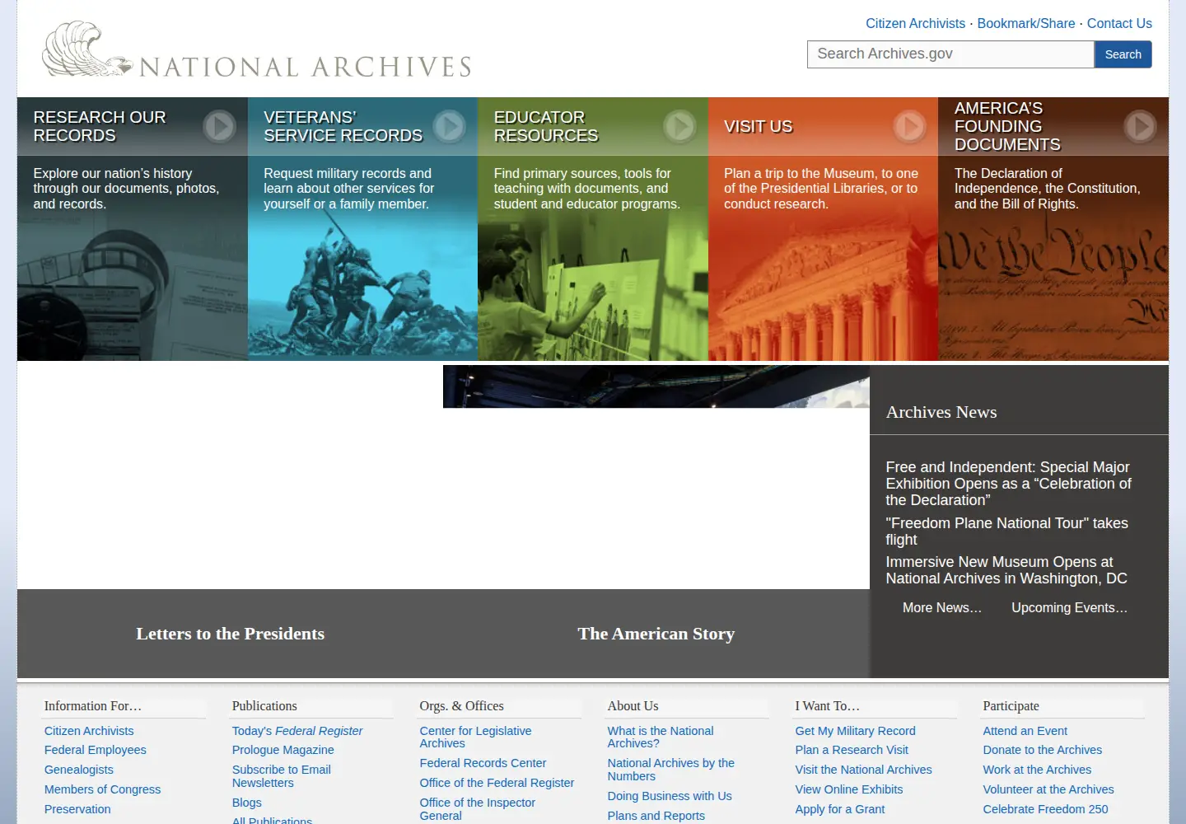1186x824 pixels.
Task: Open Members of Congress footer link
Action: pos(103,789)
